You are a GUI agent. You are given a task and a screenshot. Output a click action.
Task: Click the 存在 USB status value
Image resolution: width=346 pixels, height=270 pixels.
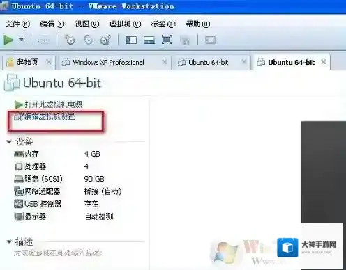tap(91, 204)
